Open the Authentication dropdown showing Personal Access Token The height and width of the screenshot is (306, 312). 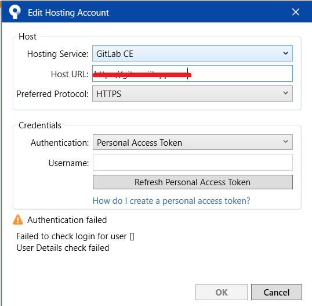[x=193, y=142]
